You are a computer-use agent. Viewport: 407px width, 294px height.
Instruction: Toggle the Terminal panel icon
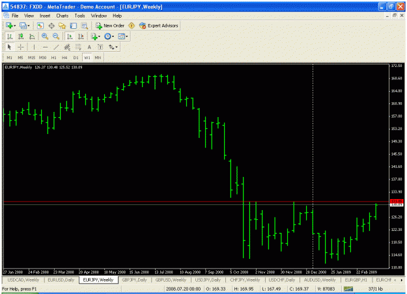[x=74, y=25]
